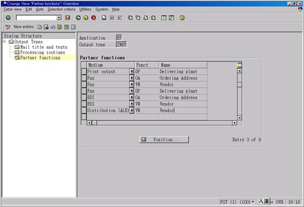This screenshot has width=304, height=207.
Task: Open Medium dropdown for Print output row
Action: pos(131,72)
